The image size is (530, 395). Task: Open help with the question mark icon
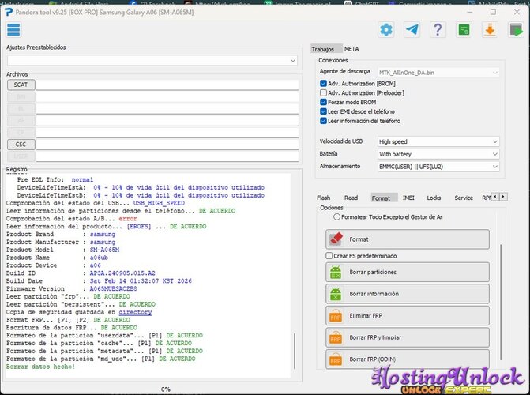(x=438, y=30)
